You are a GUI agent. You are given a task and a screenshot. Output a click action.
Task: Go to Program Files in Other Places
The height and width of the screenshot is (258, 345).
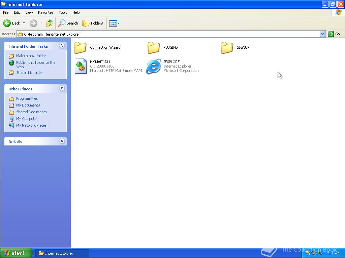[27, 98]
